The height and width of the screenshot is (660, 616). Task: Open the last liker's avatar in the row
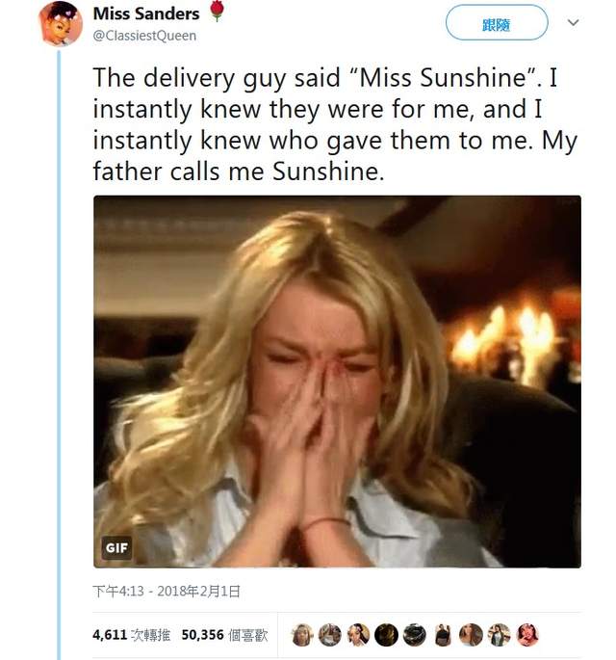point(527,635)
